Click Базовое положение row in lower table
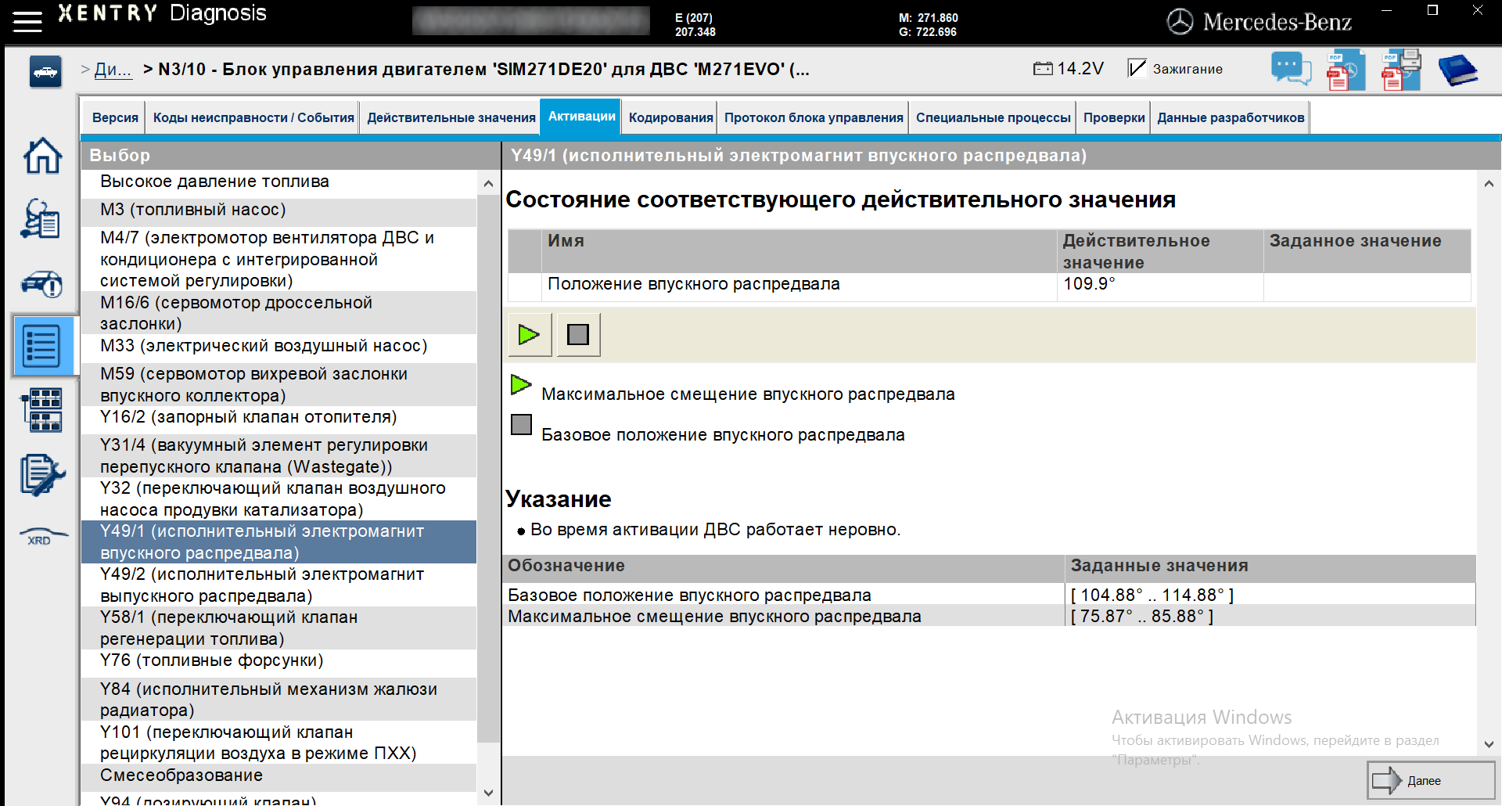The image size is (1502, 806). [989, 595]
